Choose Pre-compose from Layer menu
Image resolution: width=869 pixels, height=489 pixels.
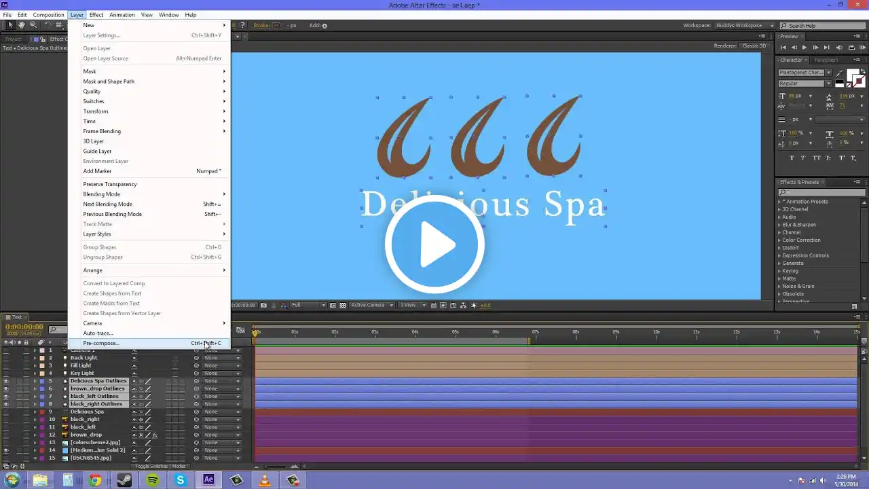click(149, 343)
